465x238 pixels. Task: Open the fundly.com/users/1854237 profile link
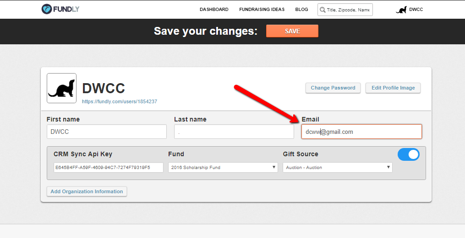click(120, 101)
